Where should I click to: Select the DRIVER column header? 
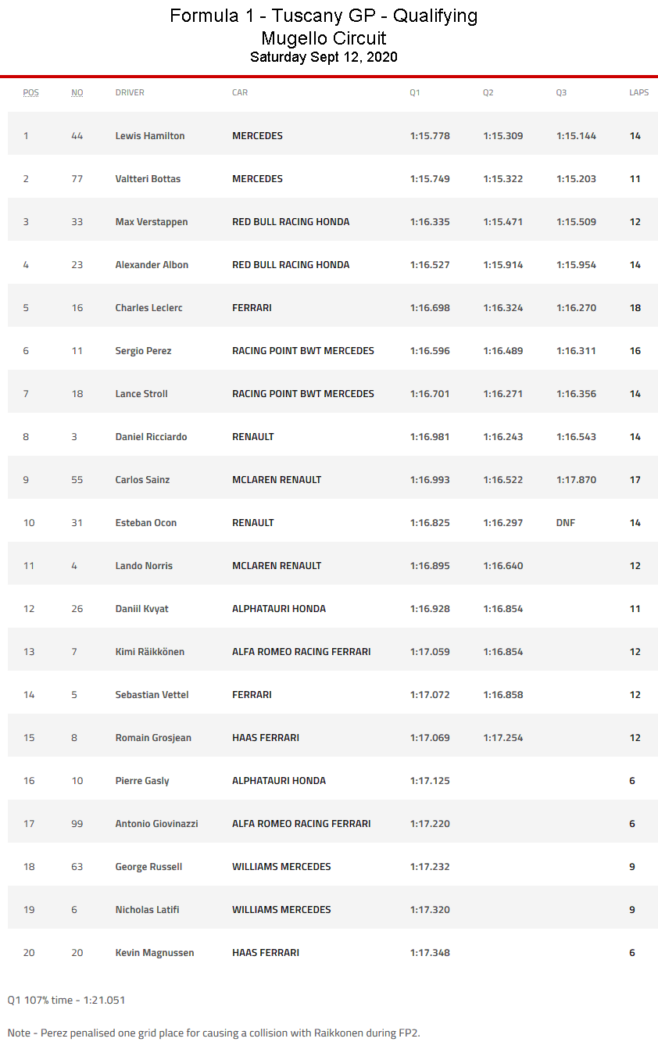(130, 92)
